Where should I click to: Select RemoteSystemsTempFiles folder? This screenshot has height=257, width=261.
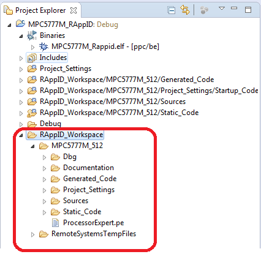point(94,234)
